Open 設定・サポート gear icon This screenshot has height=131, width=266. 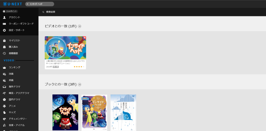tap(5, 30)
